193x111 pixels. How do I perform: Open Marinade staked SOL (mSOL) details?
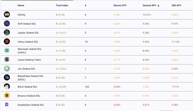[30, 51]
